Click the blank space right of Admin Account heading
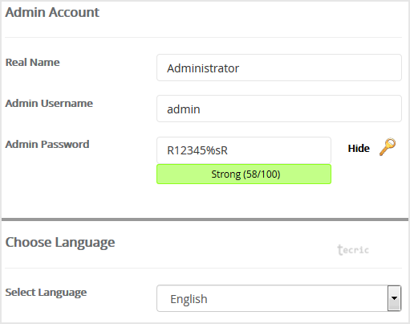Image resolution: width=410 pixels, height=324 pixels. click(251, 12)
